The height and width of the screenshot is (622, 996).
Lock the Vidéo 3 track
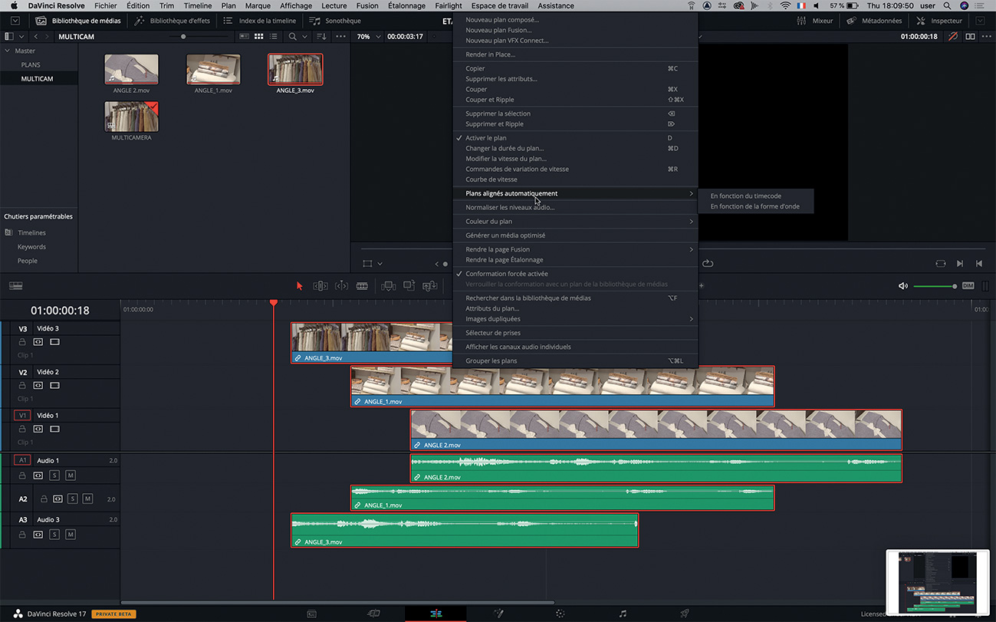22,342
